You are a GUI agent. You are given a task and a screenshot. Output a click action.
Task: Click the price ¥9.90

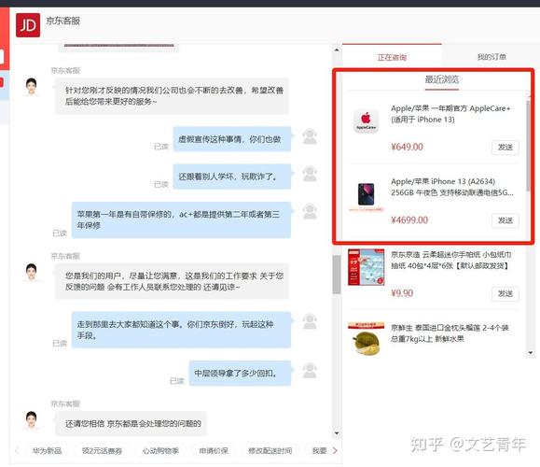(402, 293)
